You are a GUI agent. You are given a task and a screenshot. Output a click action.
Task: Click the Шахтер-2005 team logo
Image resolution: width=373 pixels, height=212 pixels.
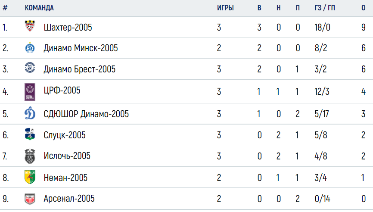point(30,26)
